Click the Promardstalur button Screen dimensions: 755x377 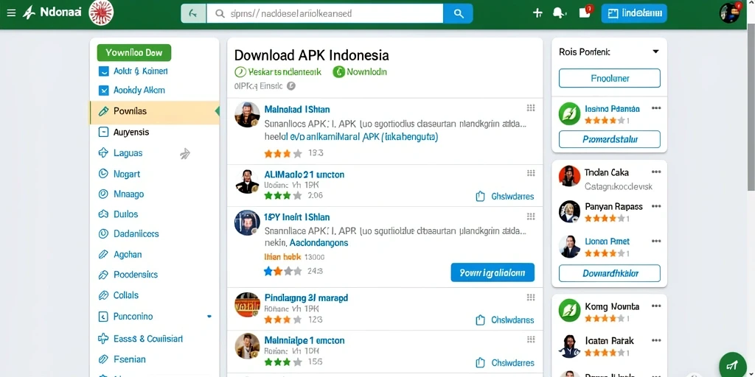pyautogui.click(x=610, y=139)
